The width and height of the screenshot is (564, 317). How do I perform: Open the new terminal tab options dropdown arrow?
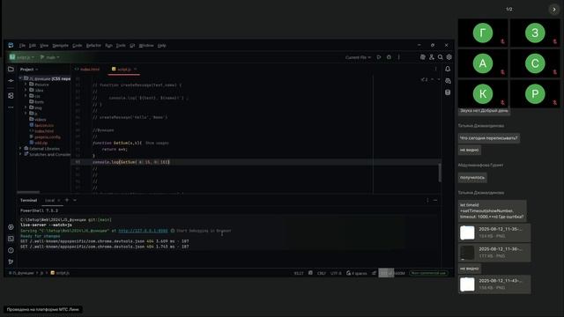(x=75, y=200)
